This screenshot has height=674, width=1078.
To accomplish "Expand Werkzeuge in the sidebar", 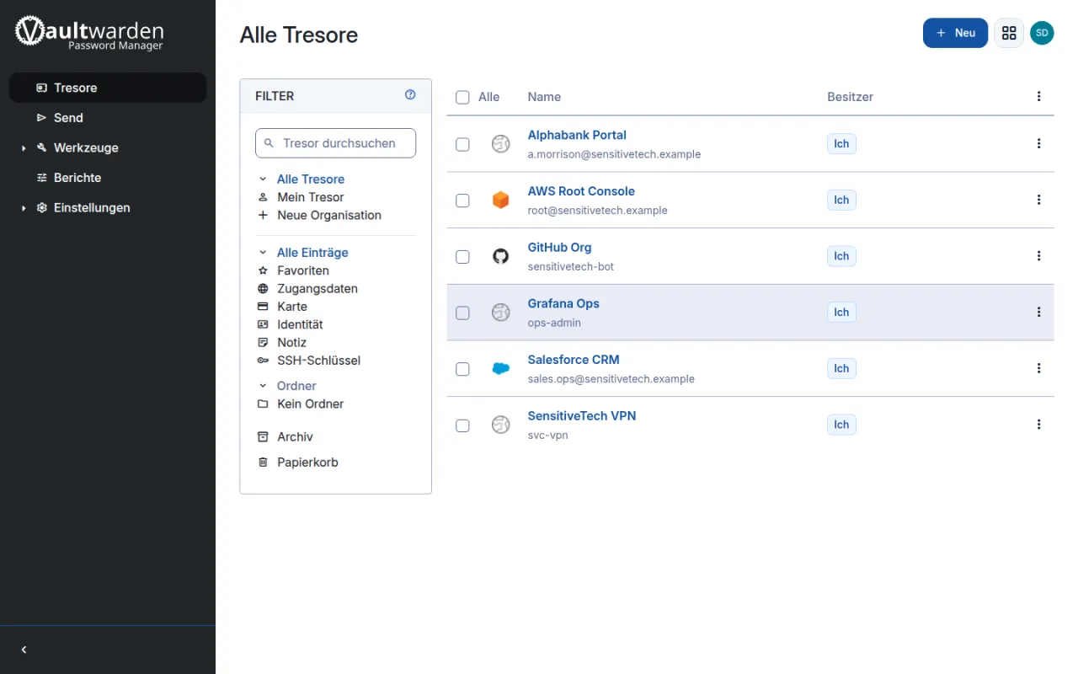I will click(24, 148).
